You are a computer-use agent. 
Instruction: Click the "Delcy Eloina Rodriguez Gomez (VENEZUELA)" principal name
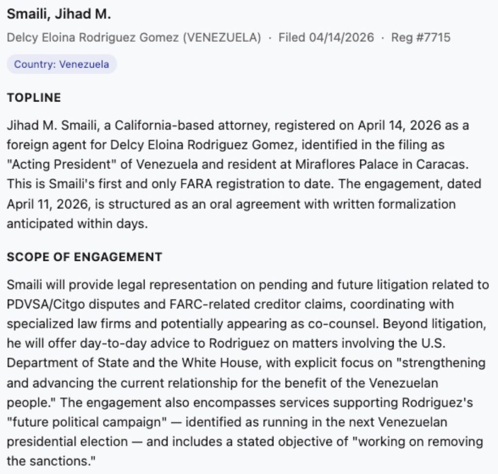[134, 38]
